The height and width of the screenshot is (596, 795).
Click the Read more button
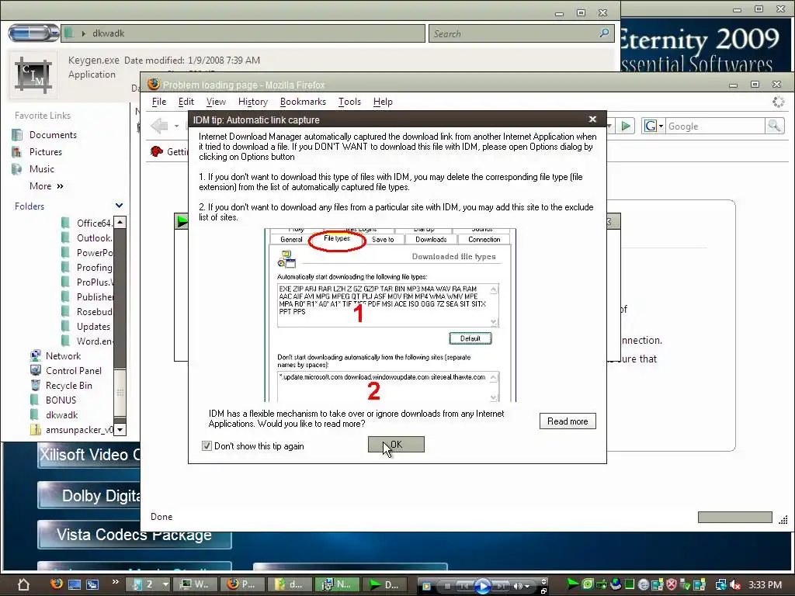point(568,421)
